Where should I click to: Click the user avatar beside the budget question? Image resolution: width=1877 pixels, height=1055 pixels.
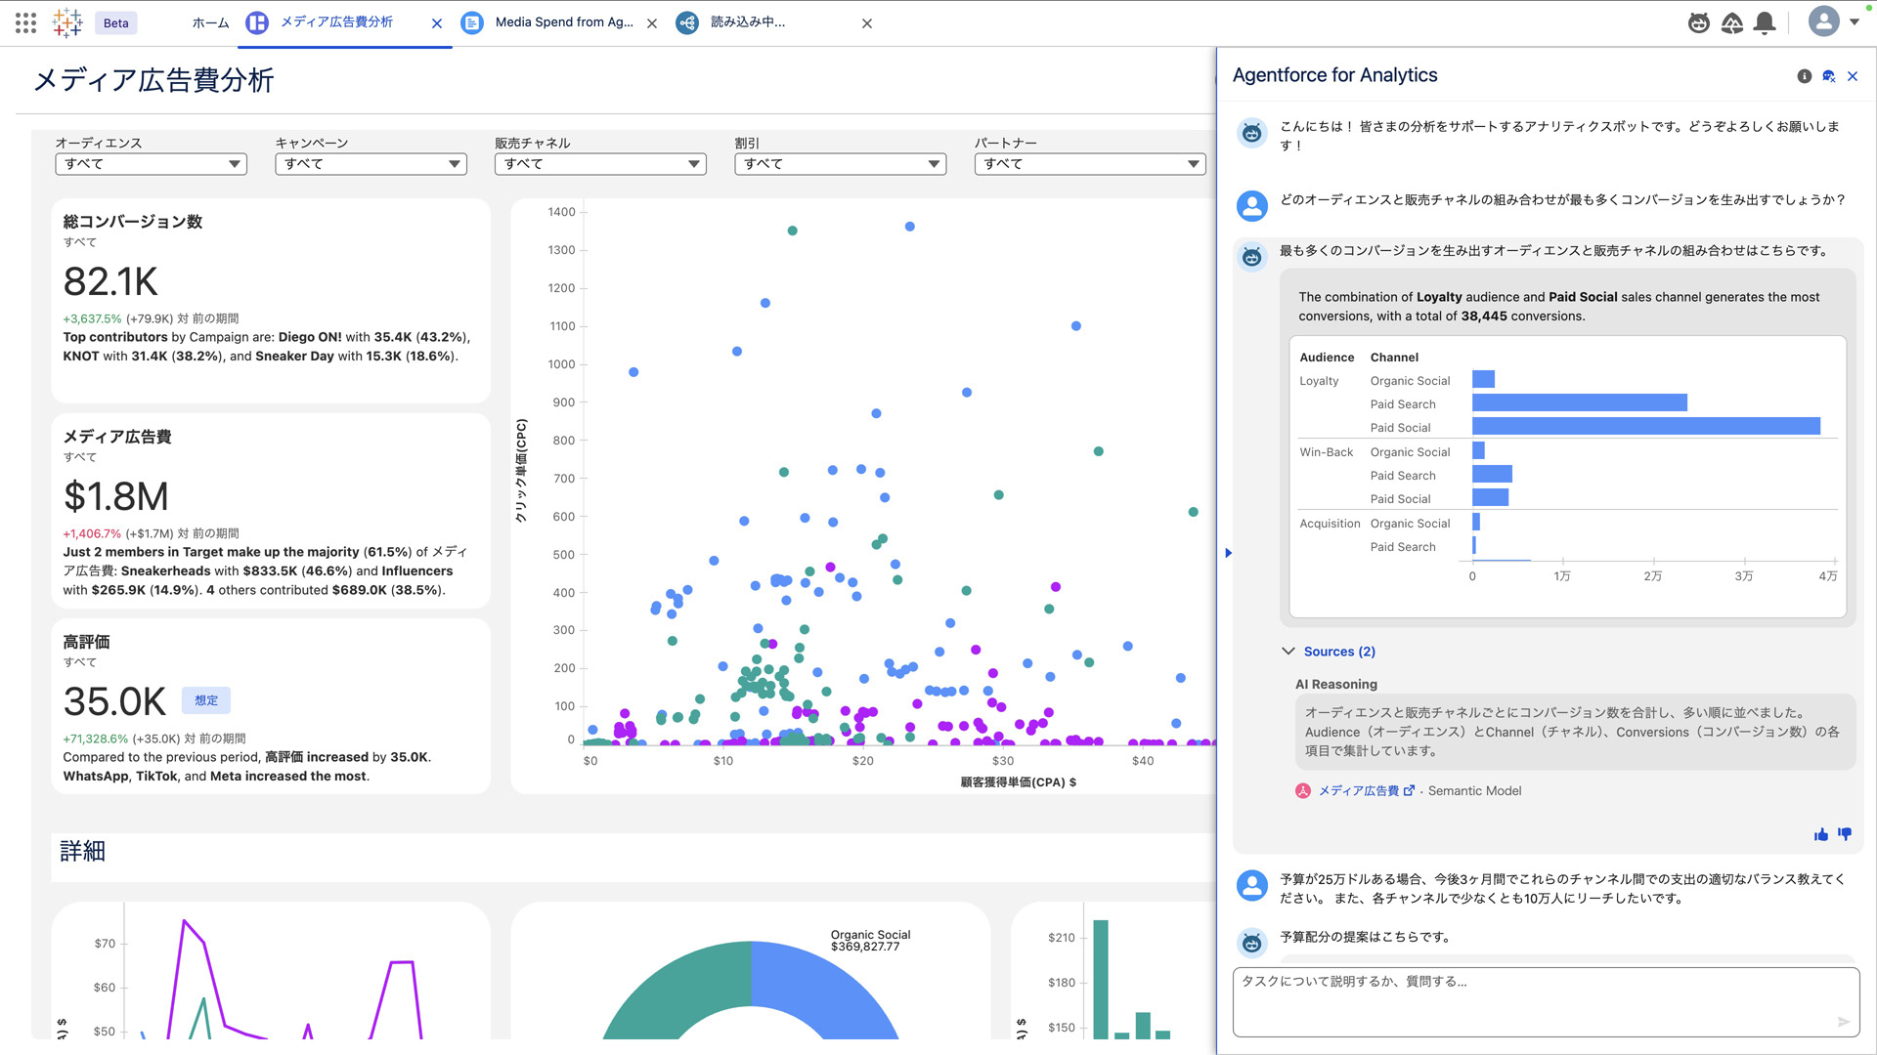1252,885
